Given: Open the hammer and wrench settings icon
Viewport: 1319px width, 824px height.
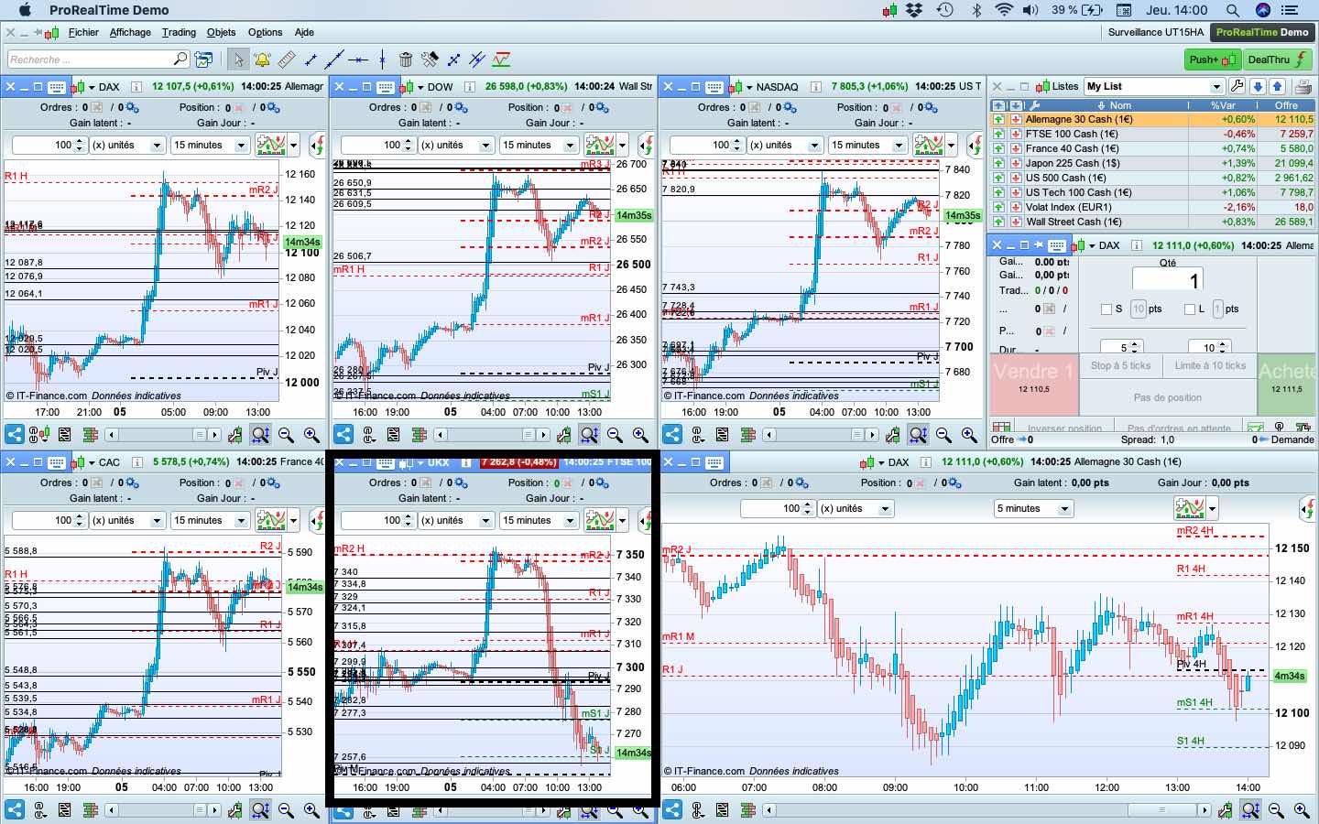Looking at the screenshot, I should point(430,60).
